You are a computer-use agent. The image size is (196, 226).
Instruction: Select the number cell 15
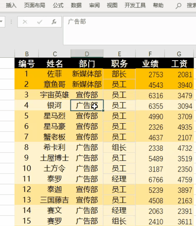point(27,221)
